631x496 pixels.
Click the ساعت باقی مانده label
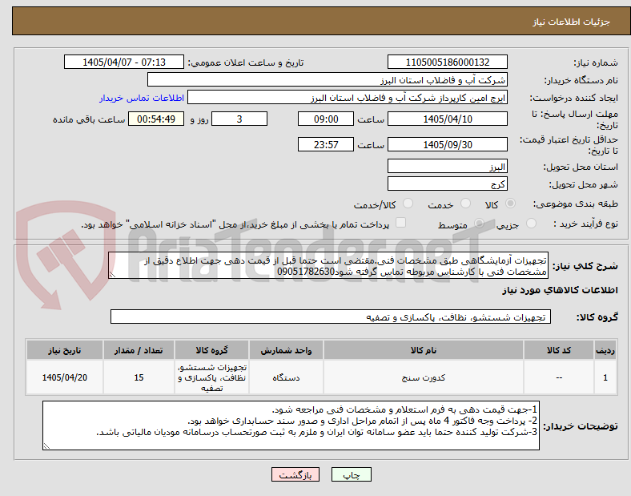pos(89,119)
